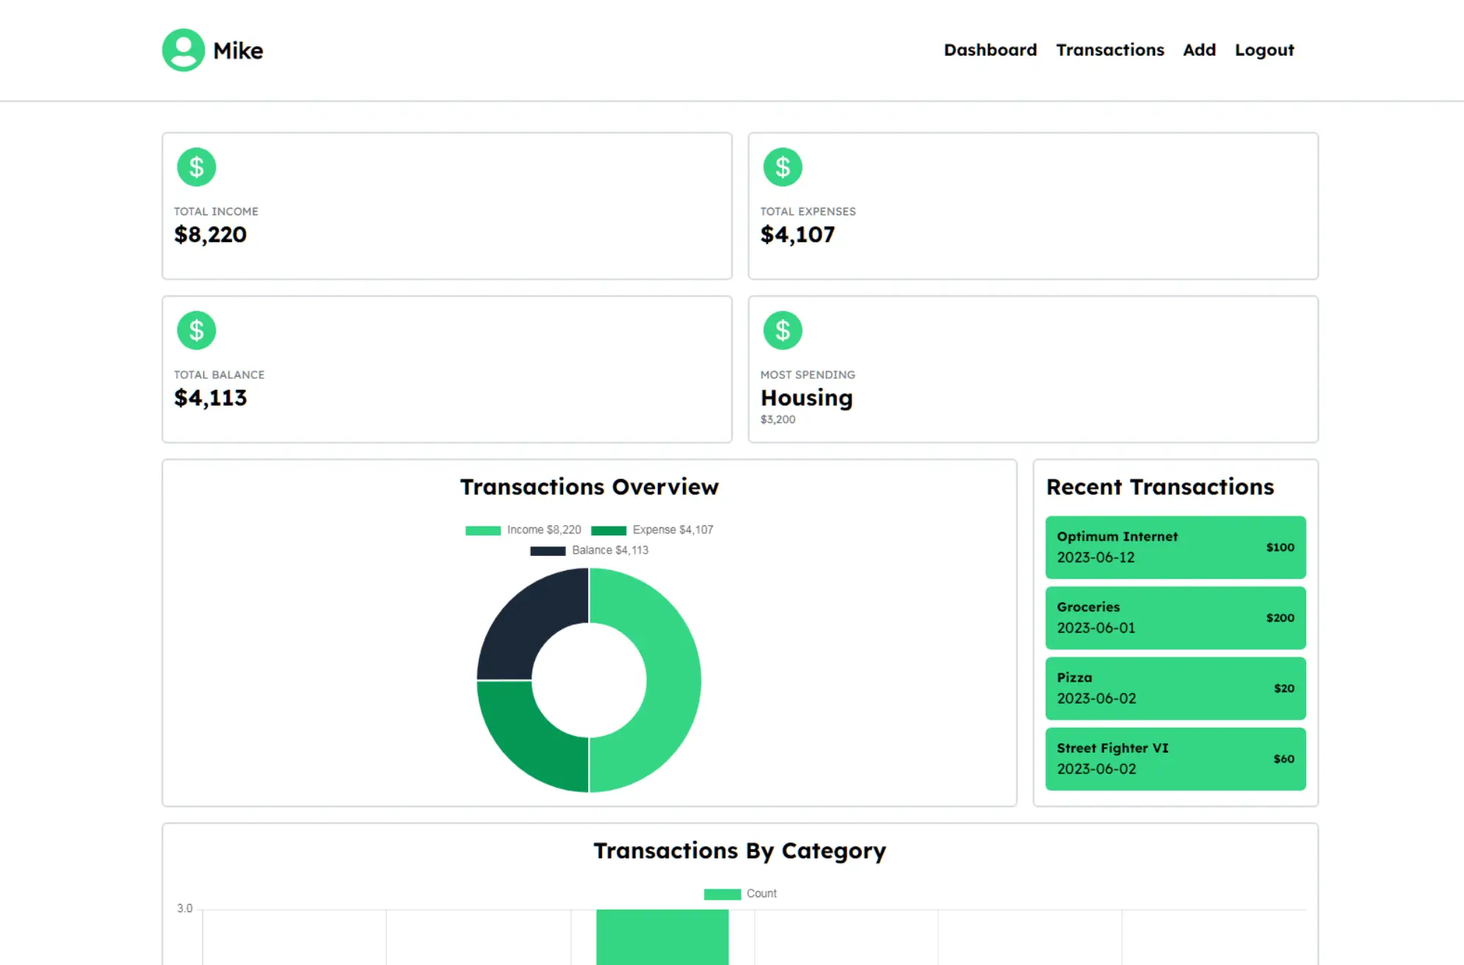The width and height of the screenshot is (1464, 965).
Task: Click the $100 Optimum Internet amount
Action: [1280, 547]
